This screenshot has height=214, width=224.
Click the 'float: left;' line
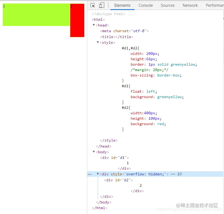(144, 91)
